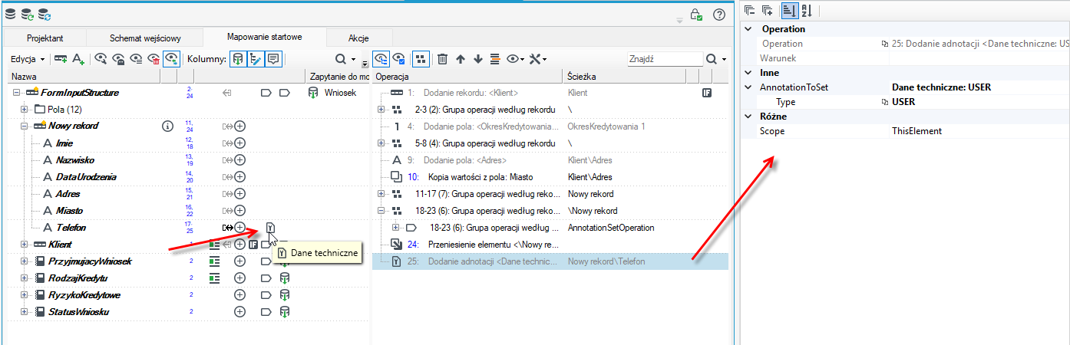
Task: Click the add field 'A+' icon
Action: [x=78, y=59]
